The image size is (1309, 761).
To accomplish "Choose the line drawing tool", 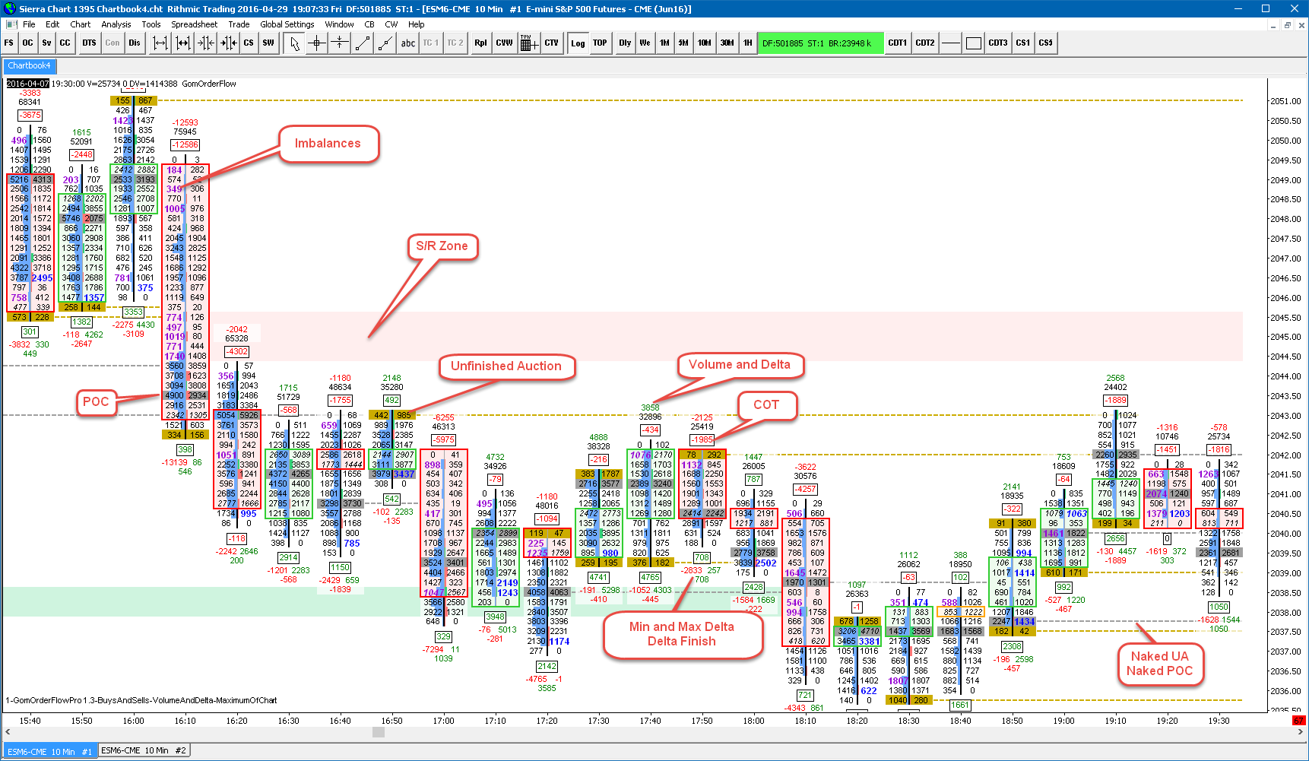I will click(363, 43).
